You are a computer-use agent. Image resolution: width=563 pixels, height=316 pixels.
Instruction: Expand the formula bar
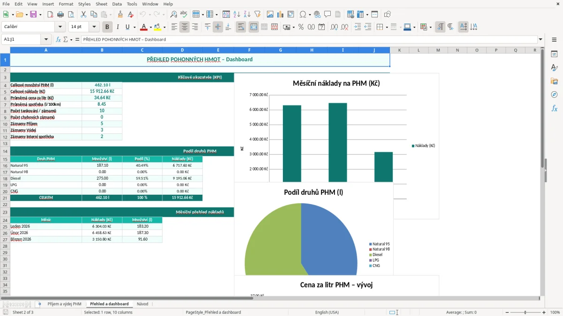pos(541,39)
